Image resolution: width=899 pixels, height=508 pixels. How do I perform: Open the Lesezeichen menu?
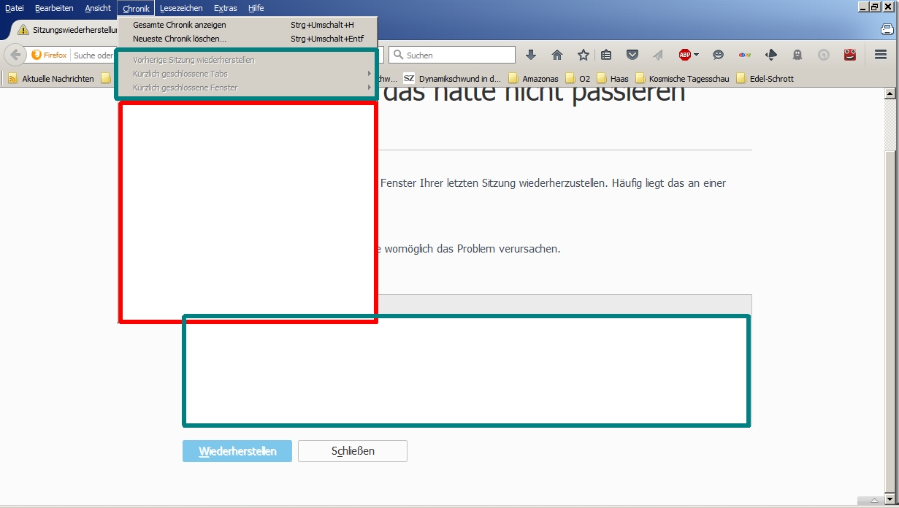click(181, 8)
